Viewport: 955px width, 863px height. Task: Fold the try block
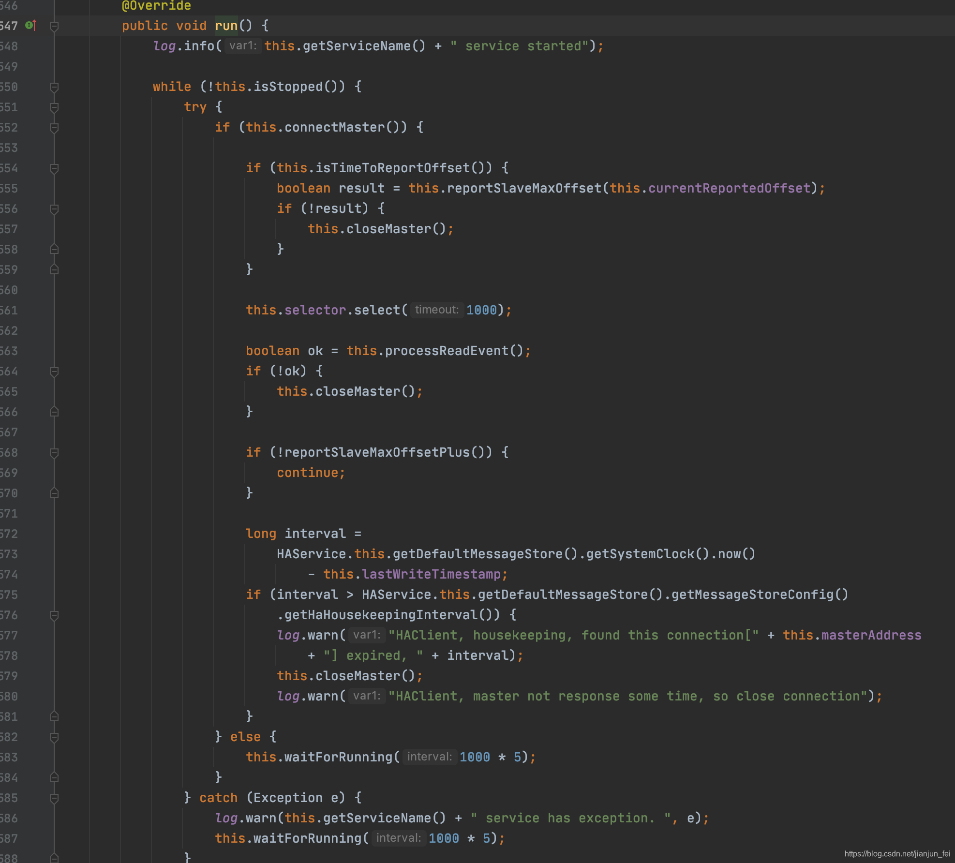(54, 107)
